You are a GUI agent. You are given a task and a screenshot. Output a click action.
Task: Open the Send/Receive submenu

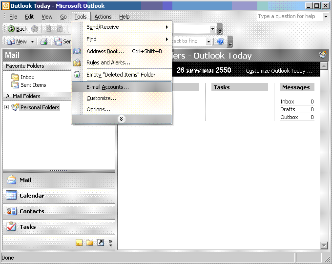[x=122, y=27]
